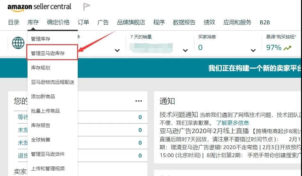The width and height of the screenshot is (302, 176).
Task: Click the 97% buy box percentage
Action: pyautogui.click(x=274, y=48)
